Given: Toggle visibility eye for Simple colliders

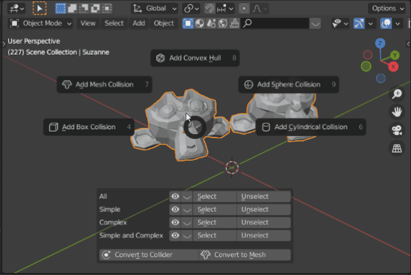Looking at the screenshot, I should click(x=175, y=209).
